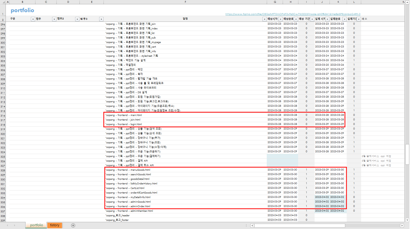
Task: Select cell 'ppt정리 - DB 설계'
Action: click(185, 92)
